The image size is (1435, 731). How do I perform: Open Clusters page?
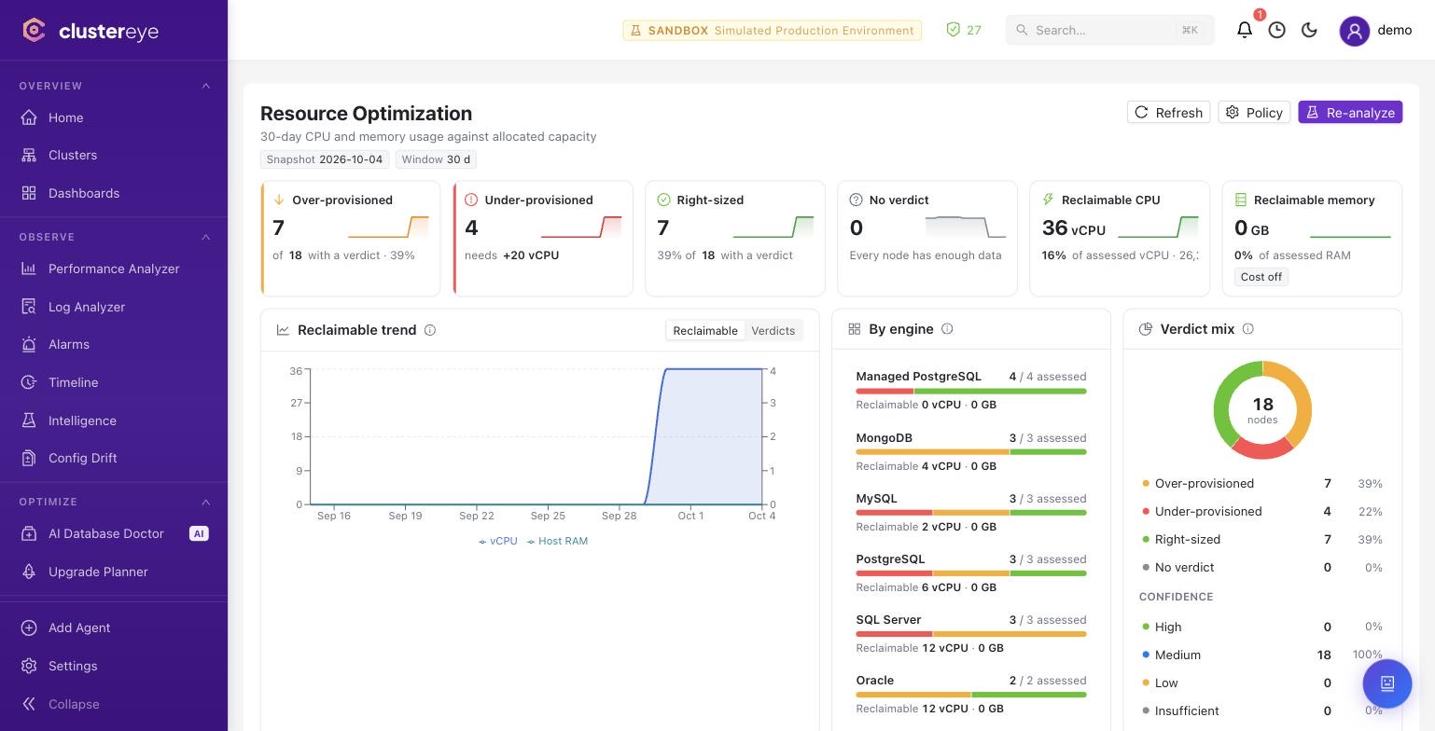click(x=114, y=155)
